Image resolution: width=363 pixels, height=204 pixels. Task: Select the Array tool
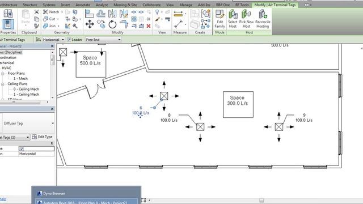134,19
